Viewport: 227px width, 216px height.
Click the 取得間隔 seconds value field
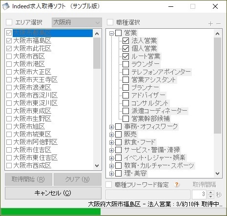[x=200, y=194]
